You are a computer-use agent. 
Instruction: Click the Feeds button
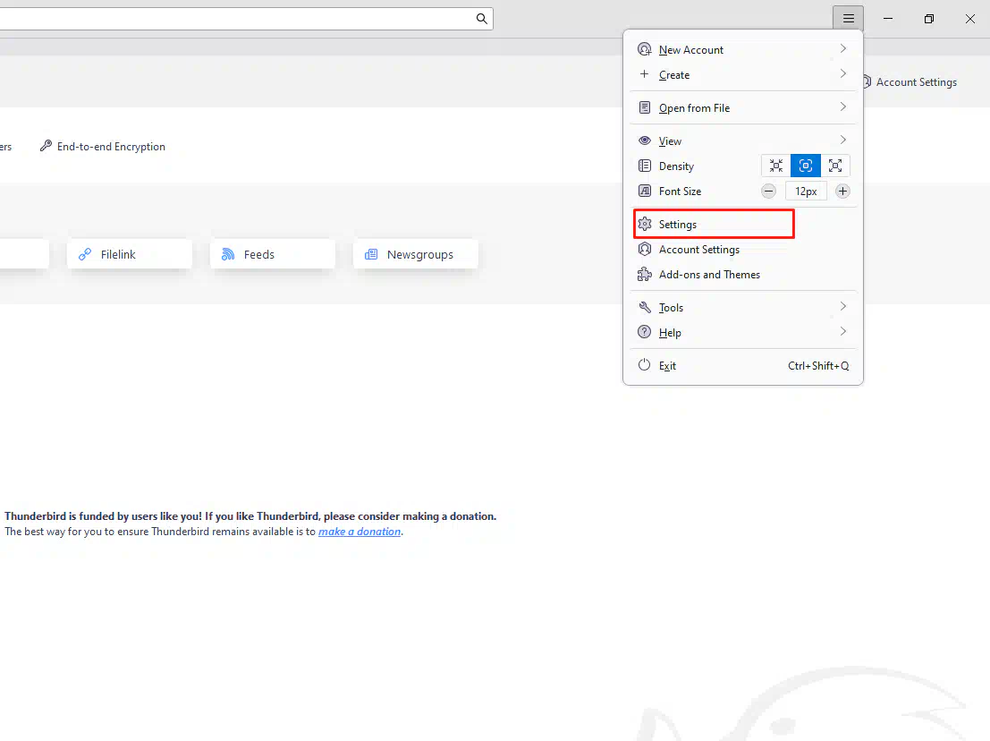point(273,254)
